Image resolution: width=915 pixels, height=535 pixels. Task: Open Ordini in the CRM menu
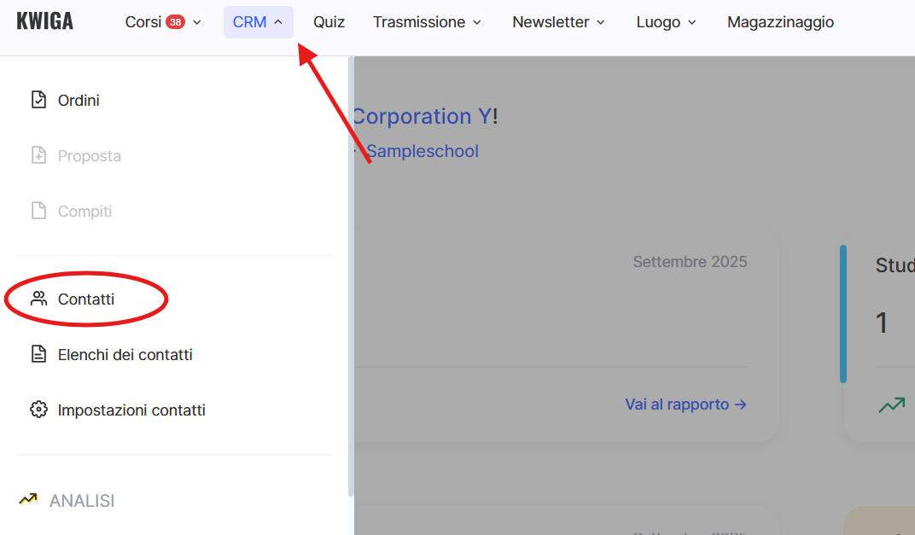tap(79, 101)
